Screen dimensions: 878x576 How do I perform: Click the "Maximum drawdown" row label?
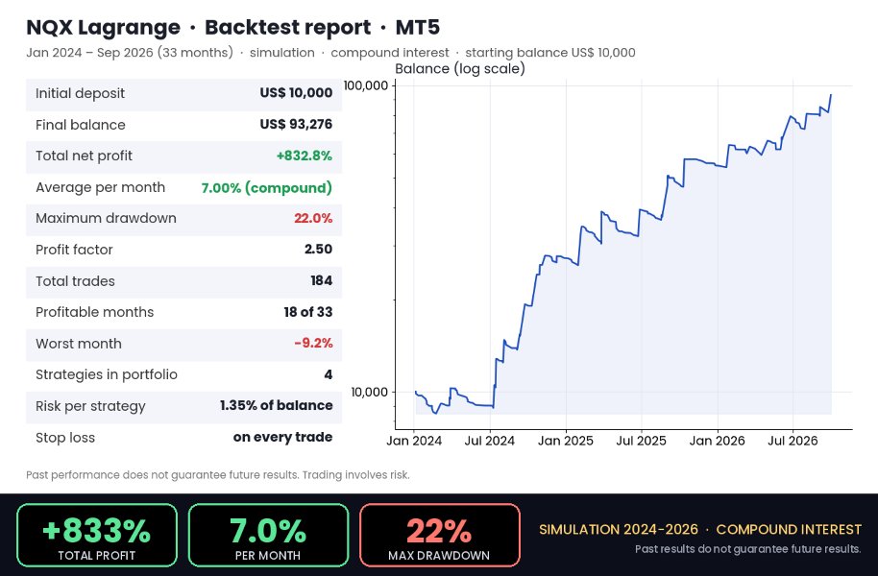tap(106, 218)
